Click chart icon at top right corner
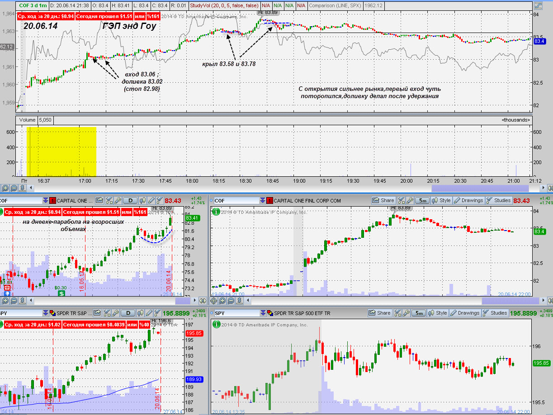Screen dimensions: 553x415 [538, 6]
